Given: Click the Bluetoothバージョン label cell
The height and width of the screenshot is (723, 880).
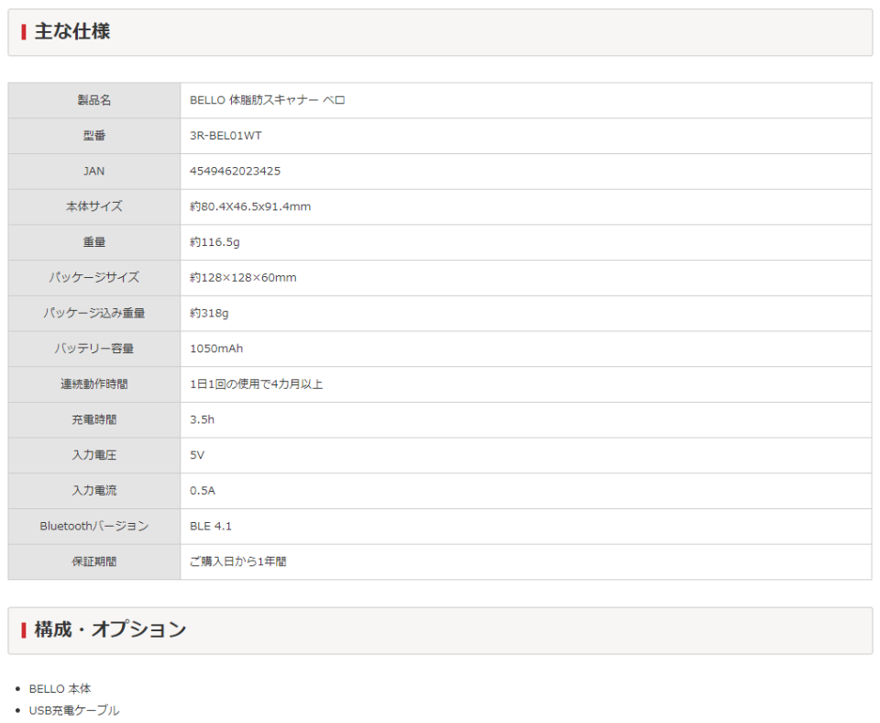Looking at the screenshot, I should (94, 527).
